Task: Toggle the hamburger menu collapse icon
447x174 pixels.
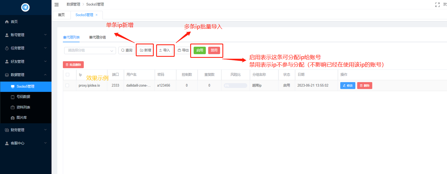Action: click(56, 4)
